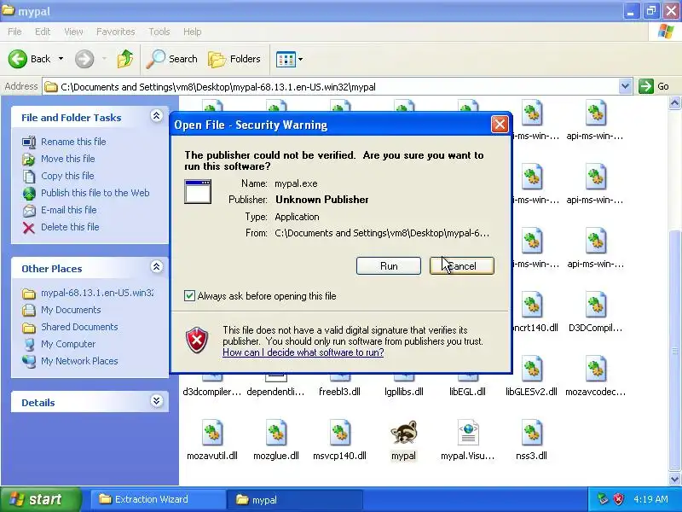
Task: Open the Favorites menu
Action: 116,32
